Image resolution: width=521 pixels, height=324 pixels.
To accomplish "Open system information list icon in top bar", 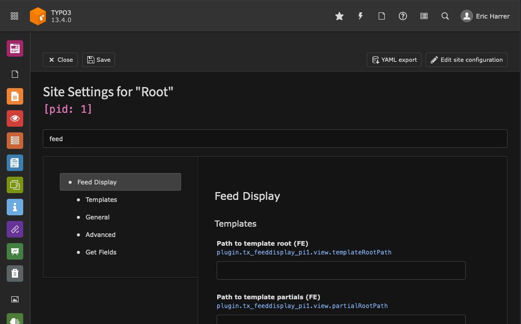I will pos(424,16).
